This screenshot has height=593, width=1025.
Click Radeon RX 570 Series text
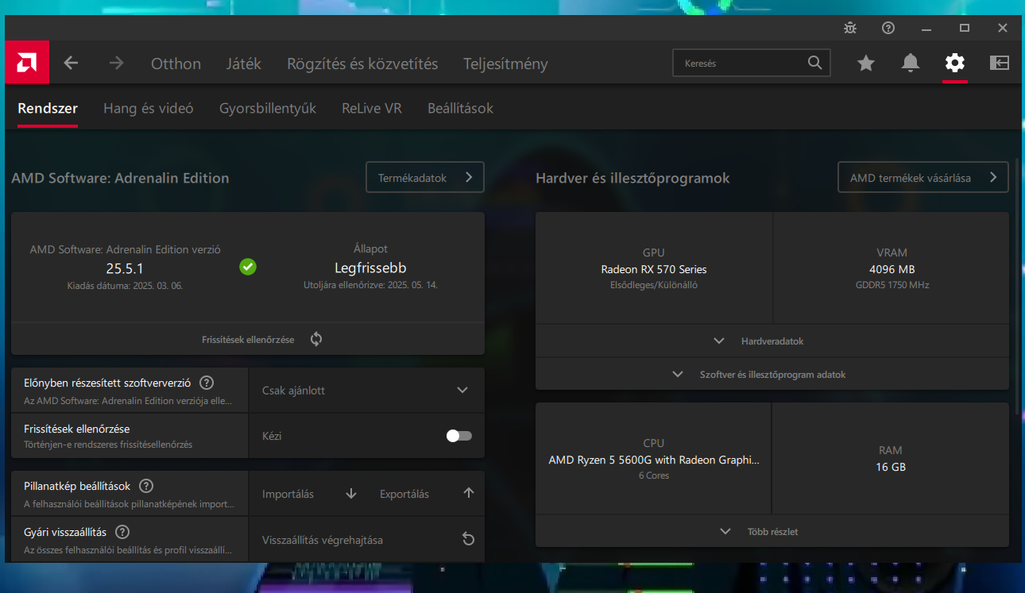654,269
